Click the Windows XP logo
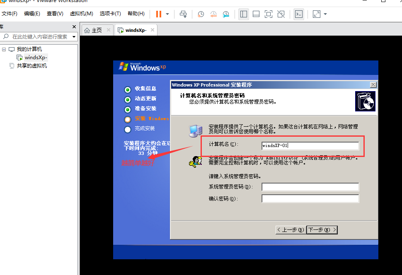 (142, 67)
